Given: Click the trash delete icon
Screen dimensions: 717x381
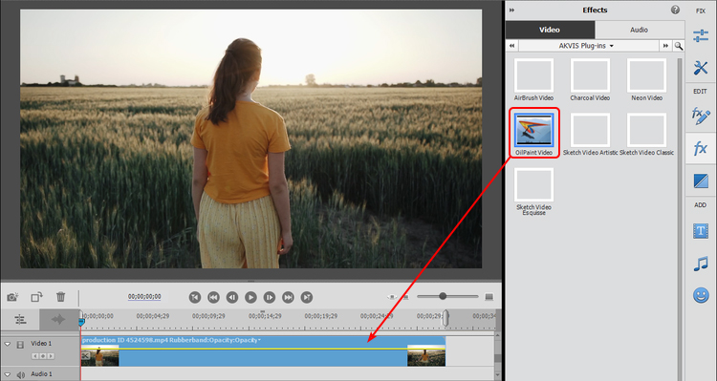Looking at the screenshot, I should (x=60, y=297).
